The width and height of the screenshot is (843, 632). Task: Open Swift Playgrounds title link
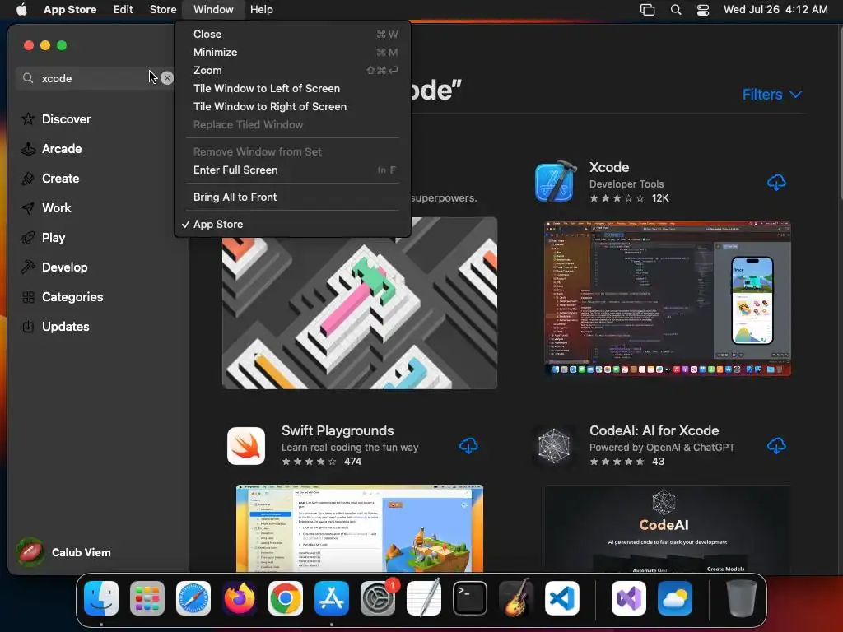click(x=338, y=430)
